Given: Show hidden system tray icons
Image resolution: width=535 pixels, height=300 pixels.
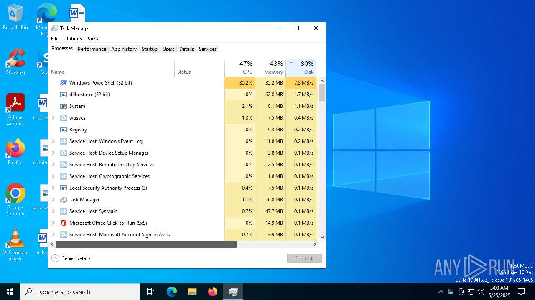Looking at the screenshot, I should click(441, 292).
